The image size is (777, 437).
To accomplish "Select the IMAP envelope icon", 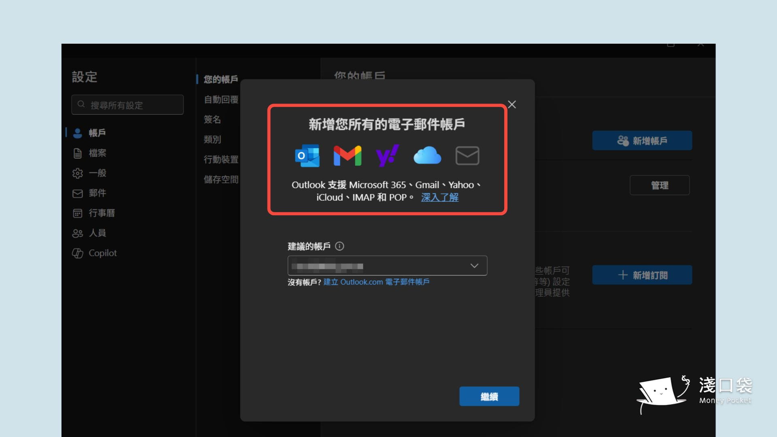I will (x=467, y=156).
